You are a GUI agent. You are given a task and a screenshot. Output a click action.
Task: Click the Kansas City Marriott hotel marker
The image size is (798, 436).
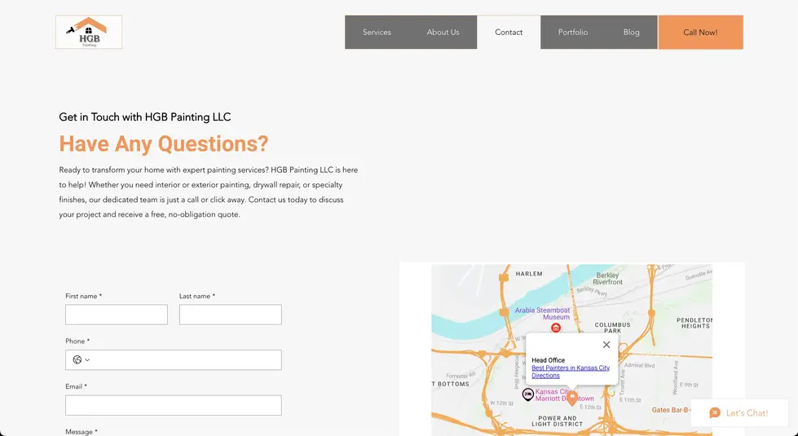coord(527,394)
